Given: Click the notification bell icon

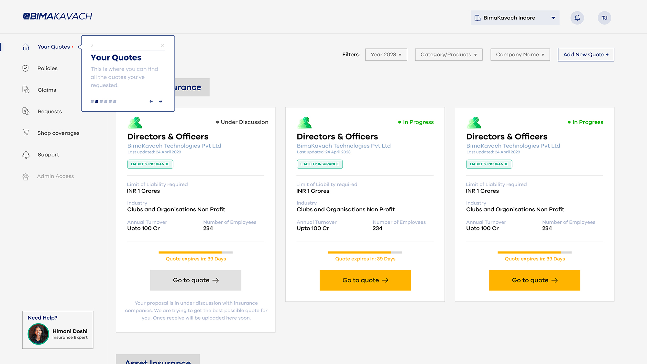Looking at the screenshot, I should click(x=577, y=18).
